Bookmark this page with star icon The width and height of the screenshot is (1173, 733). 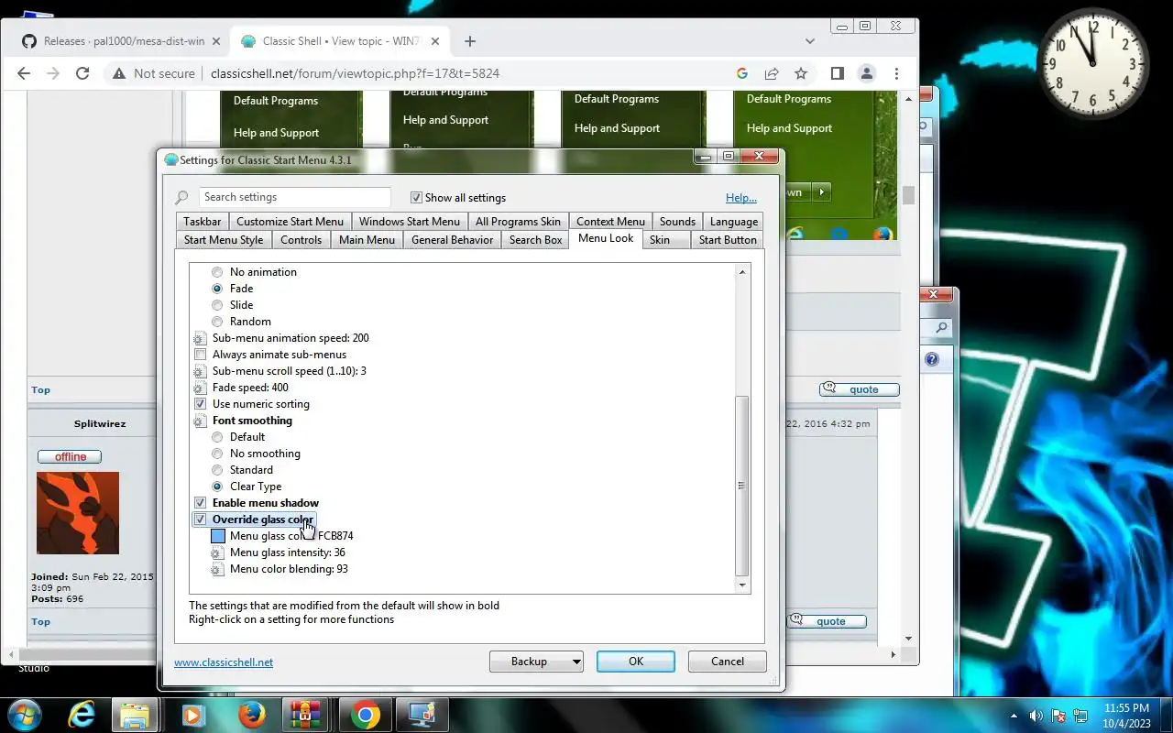click(x=801, y=73)
